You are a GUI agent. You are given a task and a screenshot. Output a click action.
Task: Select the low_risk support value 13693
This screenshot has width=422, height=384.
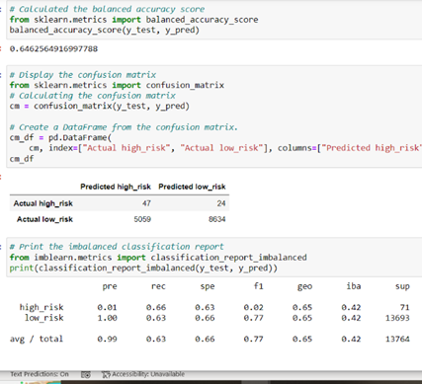click(397, 318)
